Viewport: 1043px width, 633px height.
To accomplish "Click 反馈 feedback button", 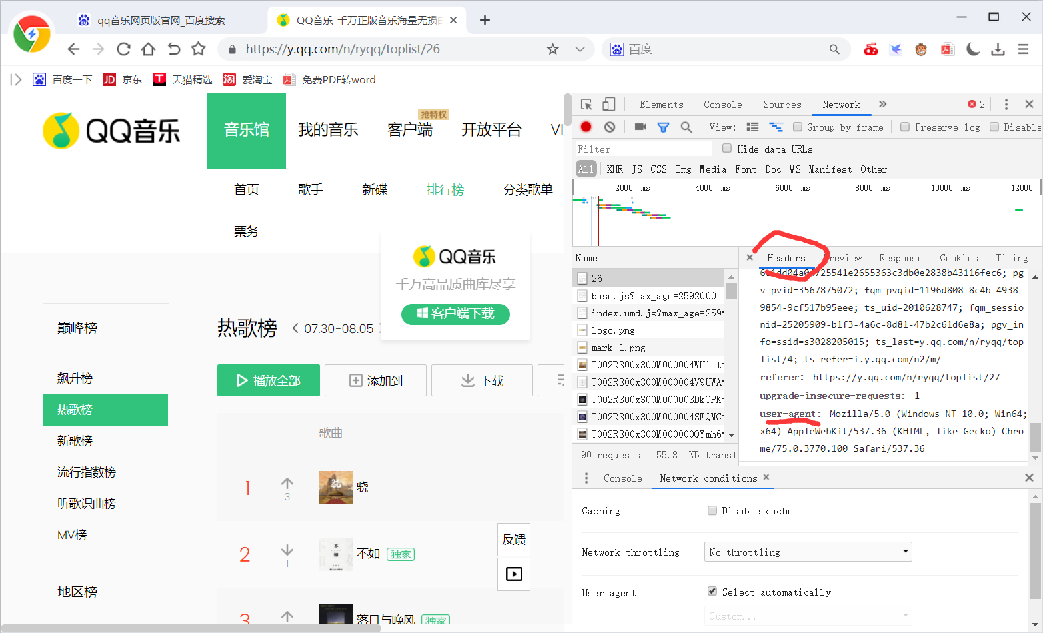I will tap(514, 540).
